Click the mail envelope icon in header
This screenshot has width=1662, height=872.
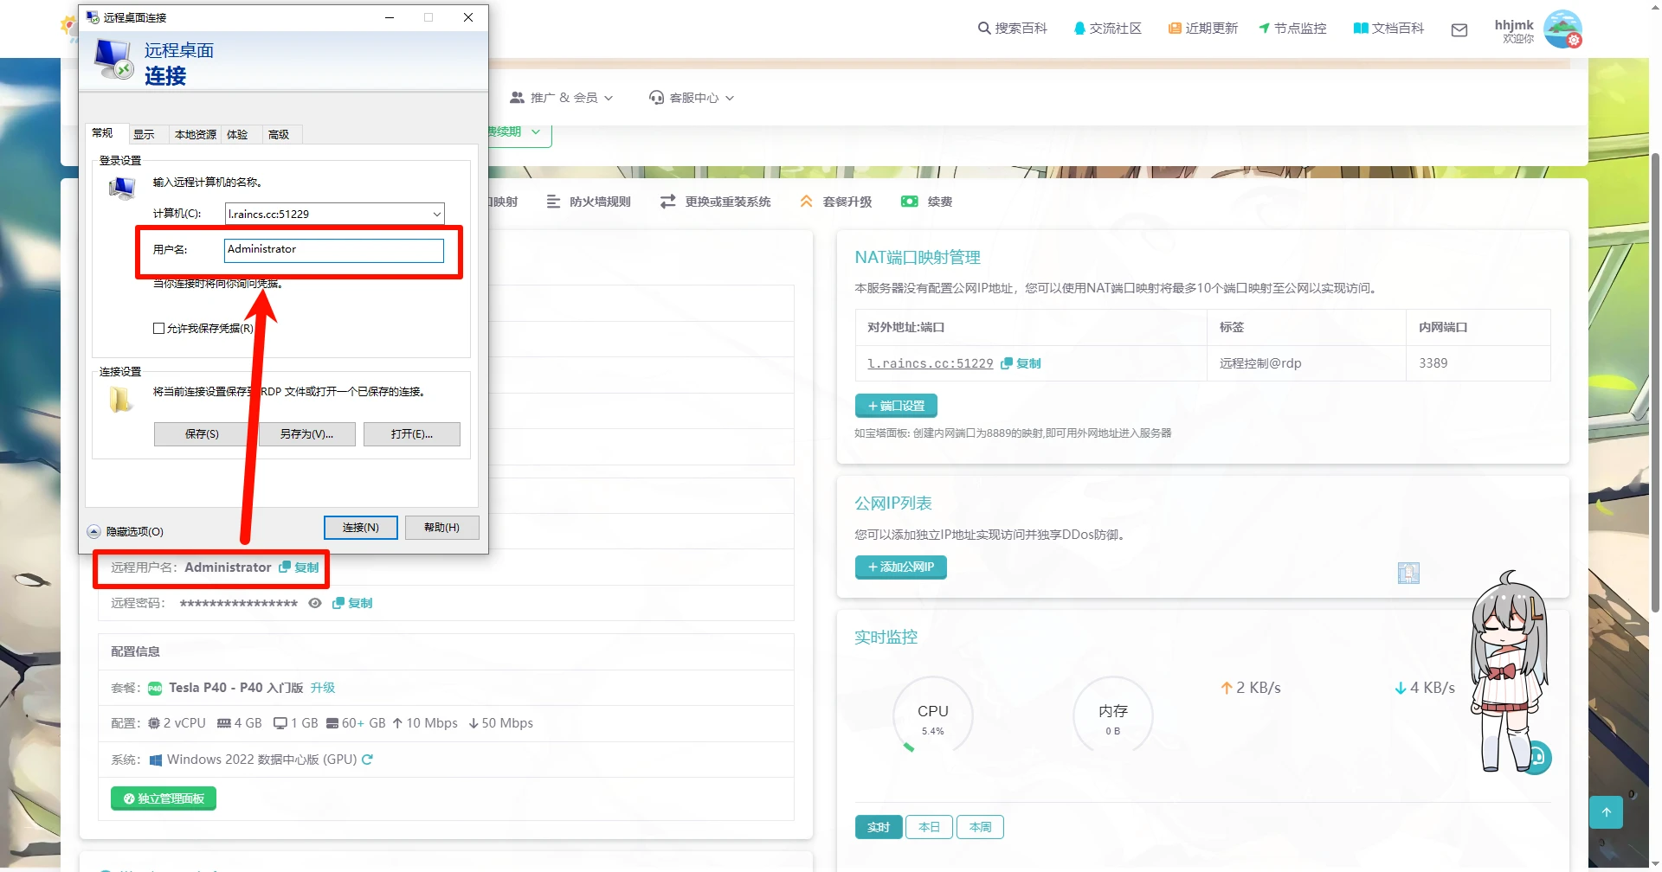point(1459,30)
